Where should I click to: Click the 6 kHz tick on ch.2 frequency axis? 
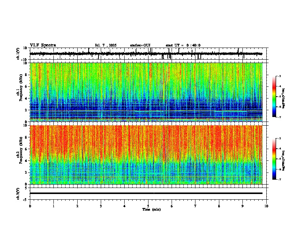(x=26, y=149)
